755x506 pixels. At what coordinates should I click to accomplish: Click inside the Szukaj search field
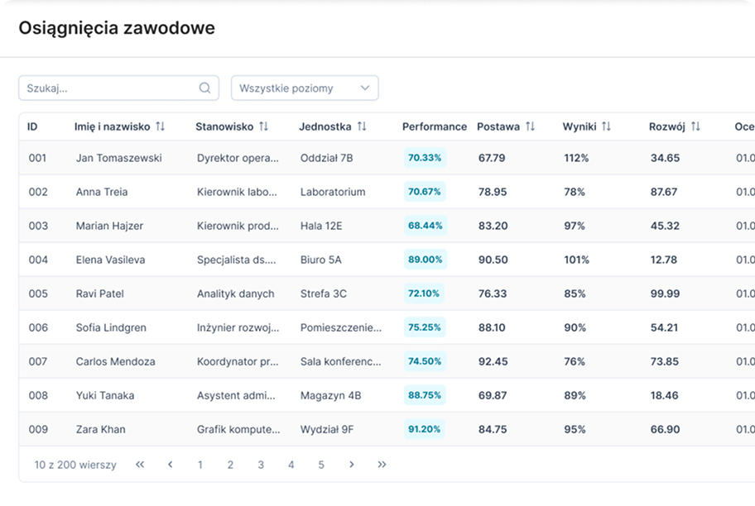118,88
